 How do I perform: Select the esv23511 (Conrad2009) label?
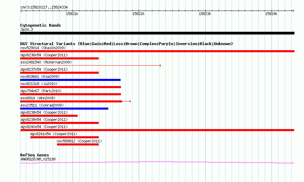pos(42,105)
